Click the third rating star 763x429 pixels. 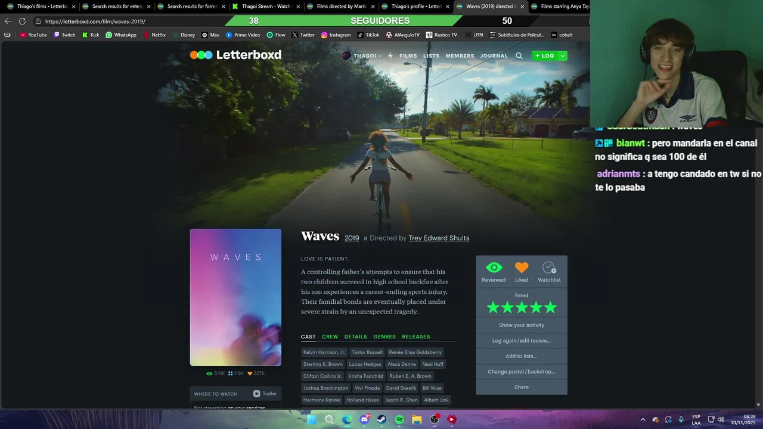click(522, 307)
